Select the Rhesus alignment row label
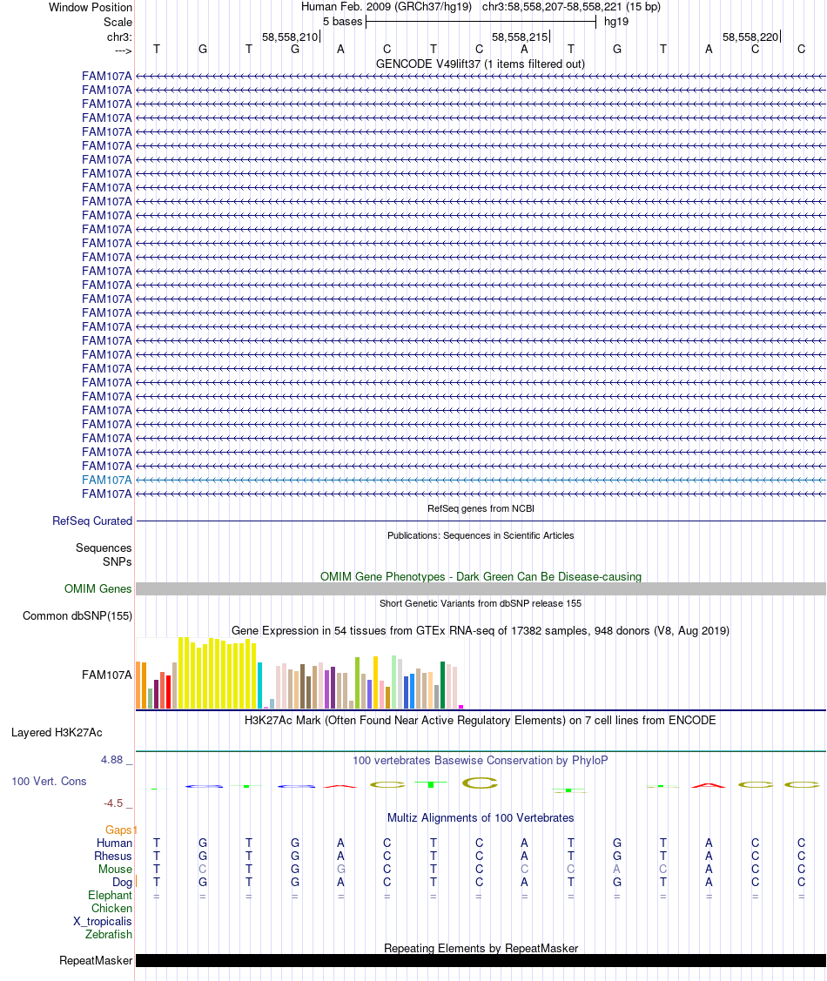The image size is (827, 981). click(x=113, y=857)
